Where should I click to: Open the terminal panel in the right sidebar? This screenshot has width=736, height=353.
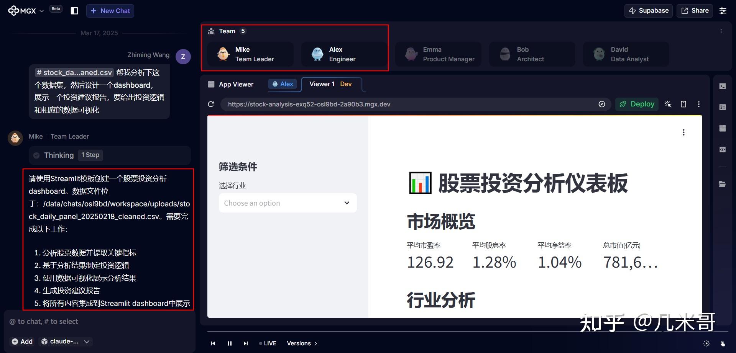tap(723, 86)
